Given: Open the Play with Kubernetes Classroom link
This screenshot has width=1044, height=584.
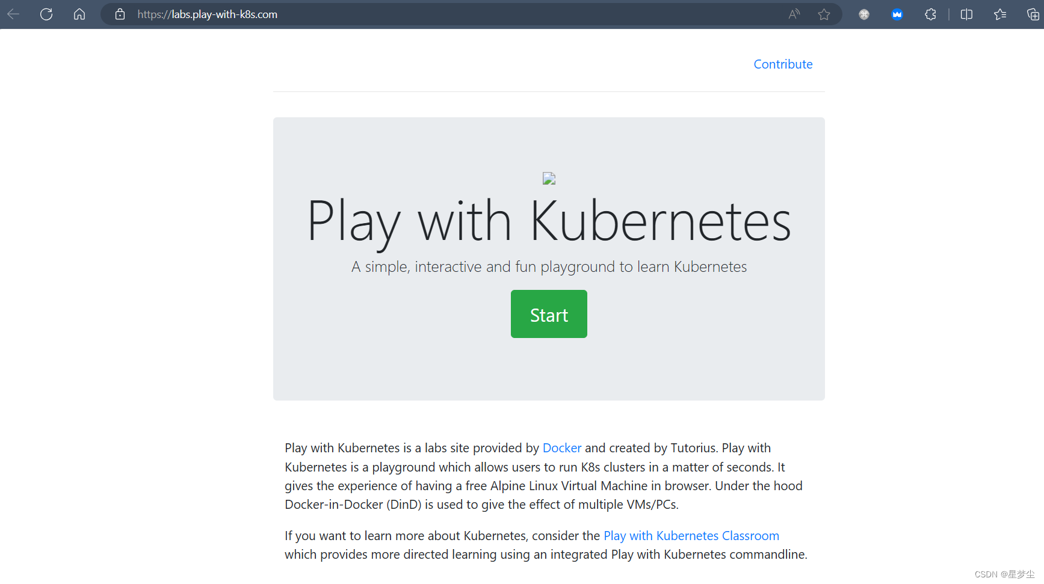Looking at the screenshot, I should coord(691,535).
